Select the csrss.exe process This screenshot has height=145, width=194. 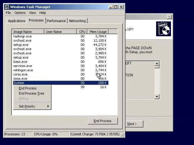tap(61, 74)
